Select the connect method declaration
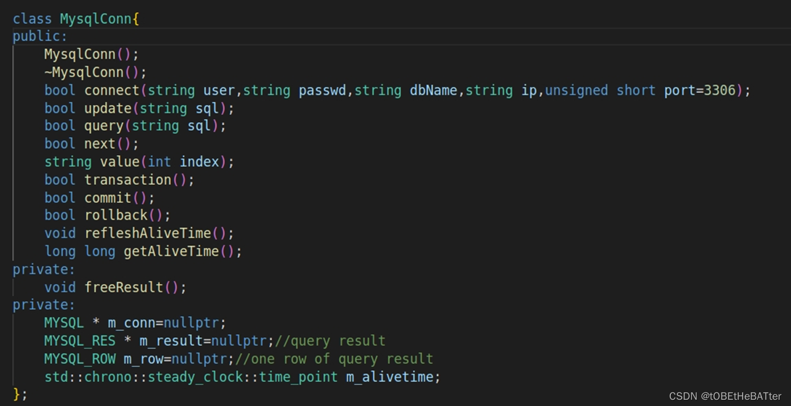 (x=228, y=90)
